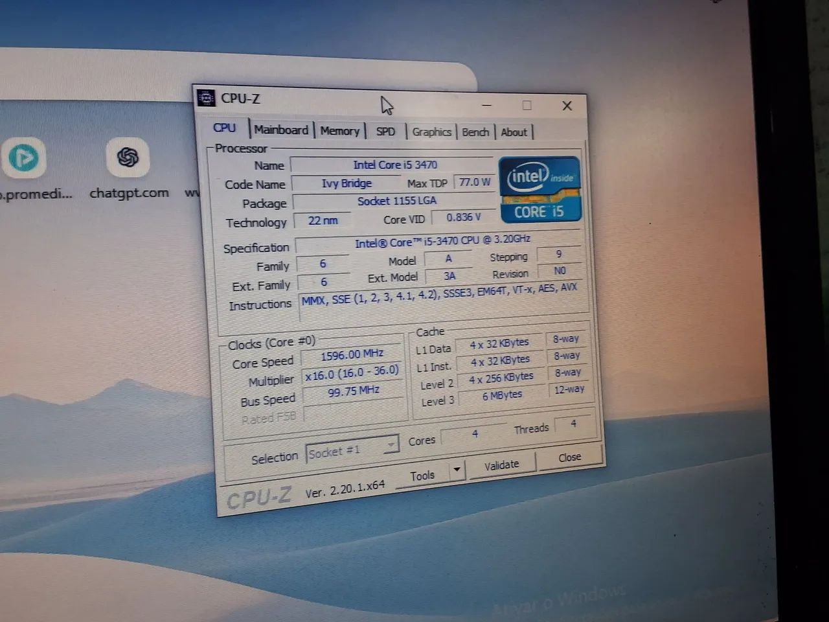Screen dimensions: 829x622
Task: Click the Core VID value '0.836 V'
Action: (463, 217)
